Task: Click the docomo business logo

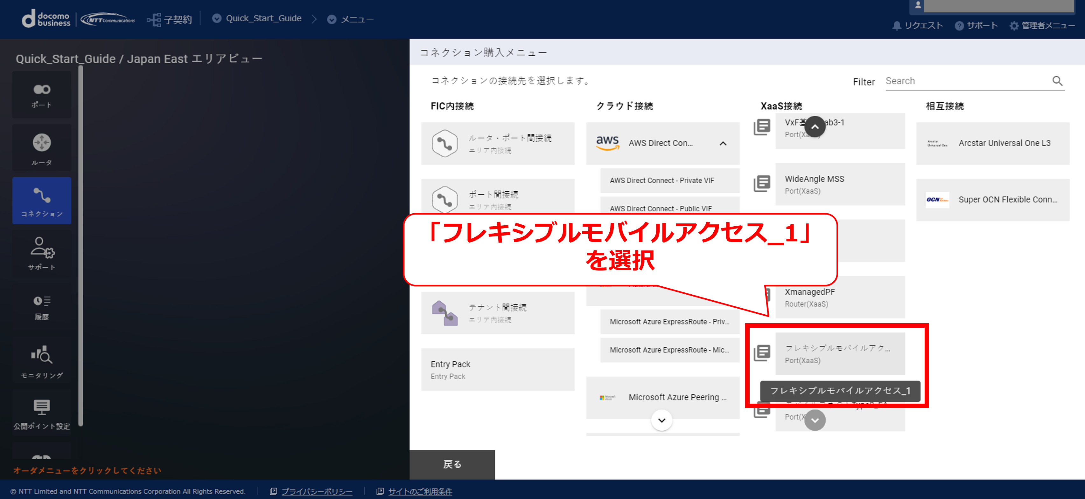Action: [x=46, y=19]
